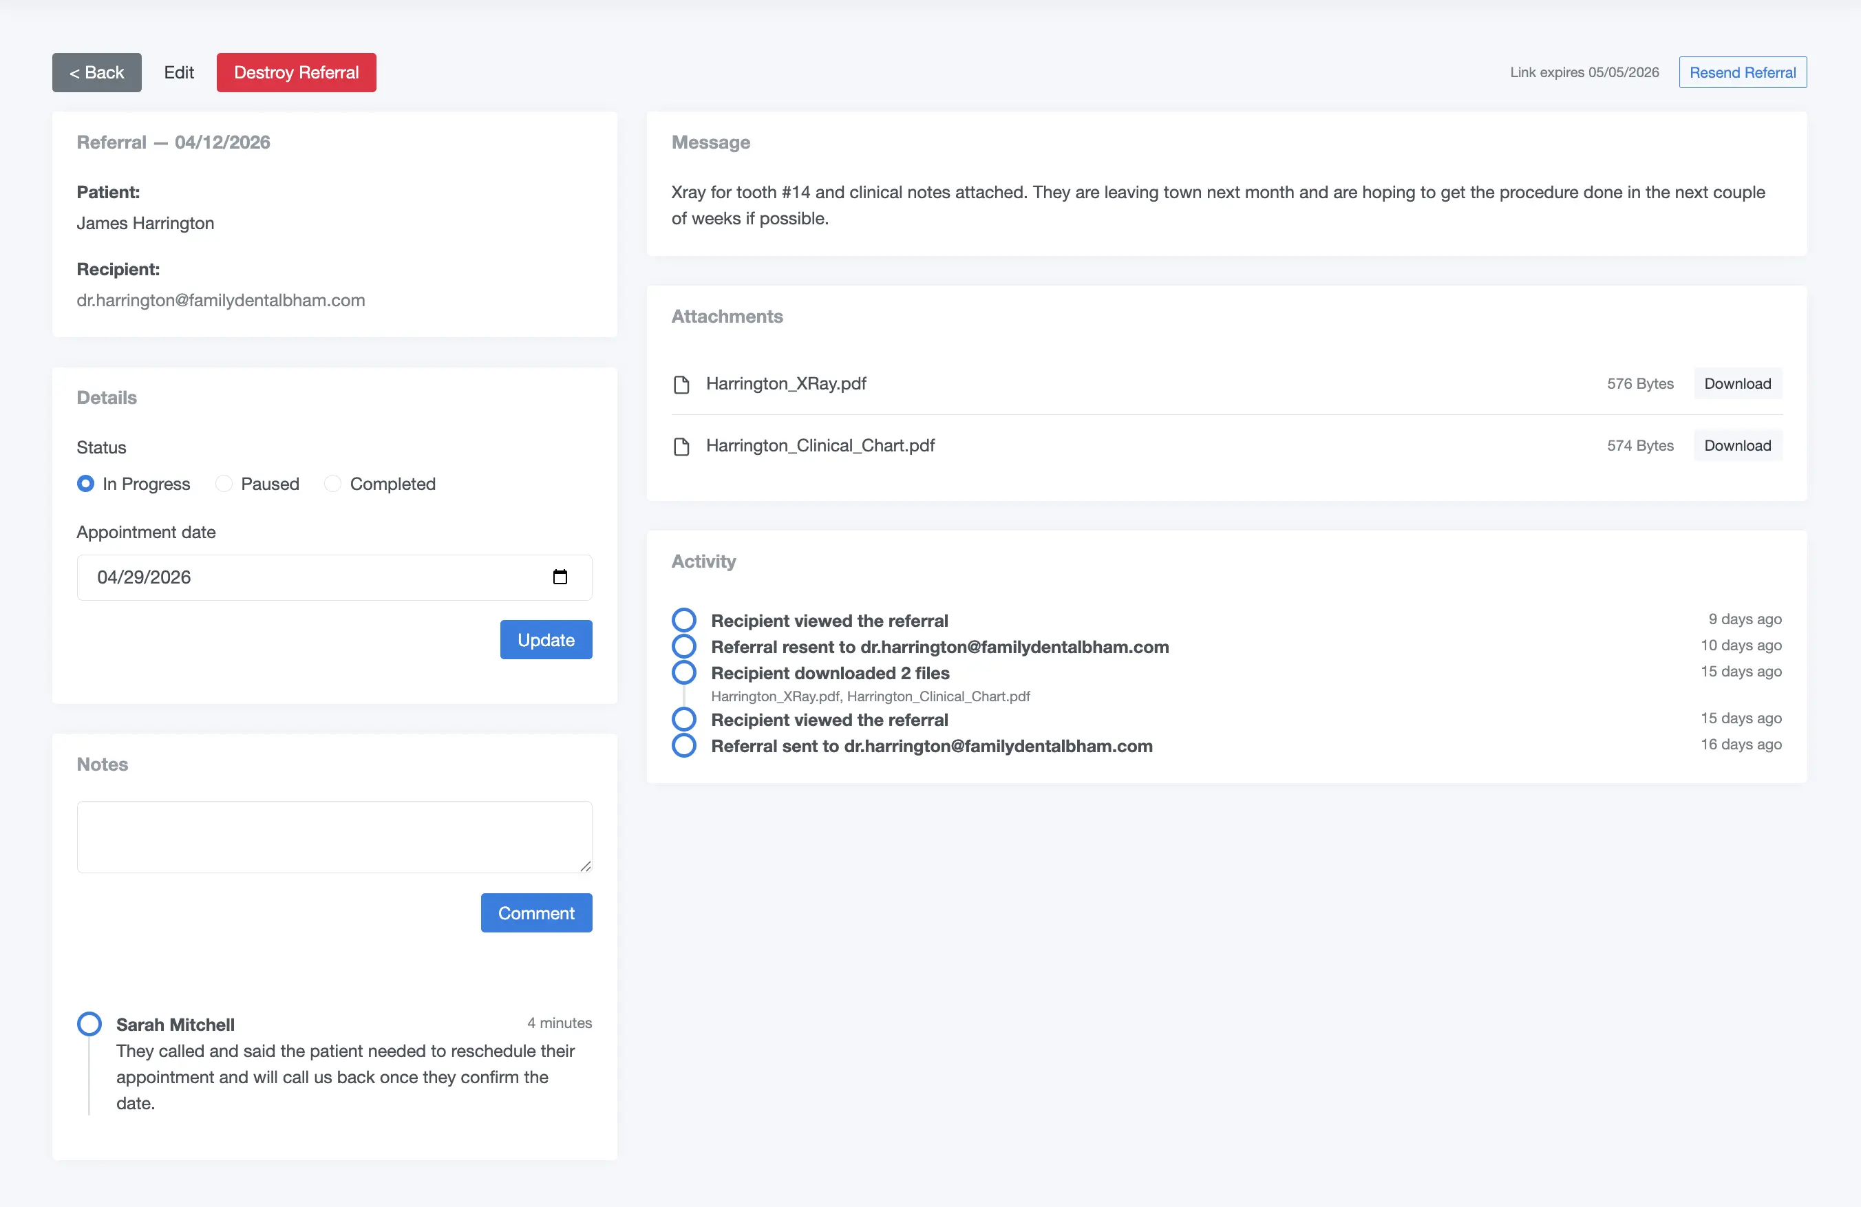Click the marker for the 'Referral sent' activity
Viewport: 1861px width, 1207px height.
click(683, 746)
